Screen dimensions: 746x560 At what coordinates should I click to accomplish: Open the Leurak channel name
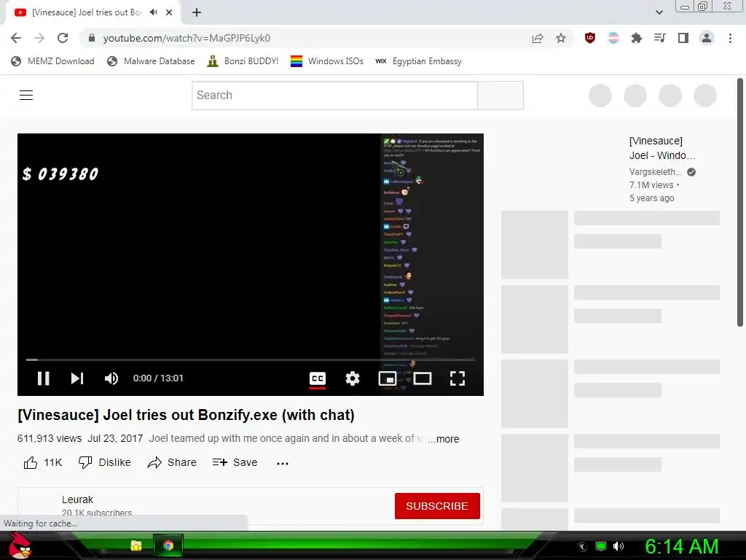[77, 499]
